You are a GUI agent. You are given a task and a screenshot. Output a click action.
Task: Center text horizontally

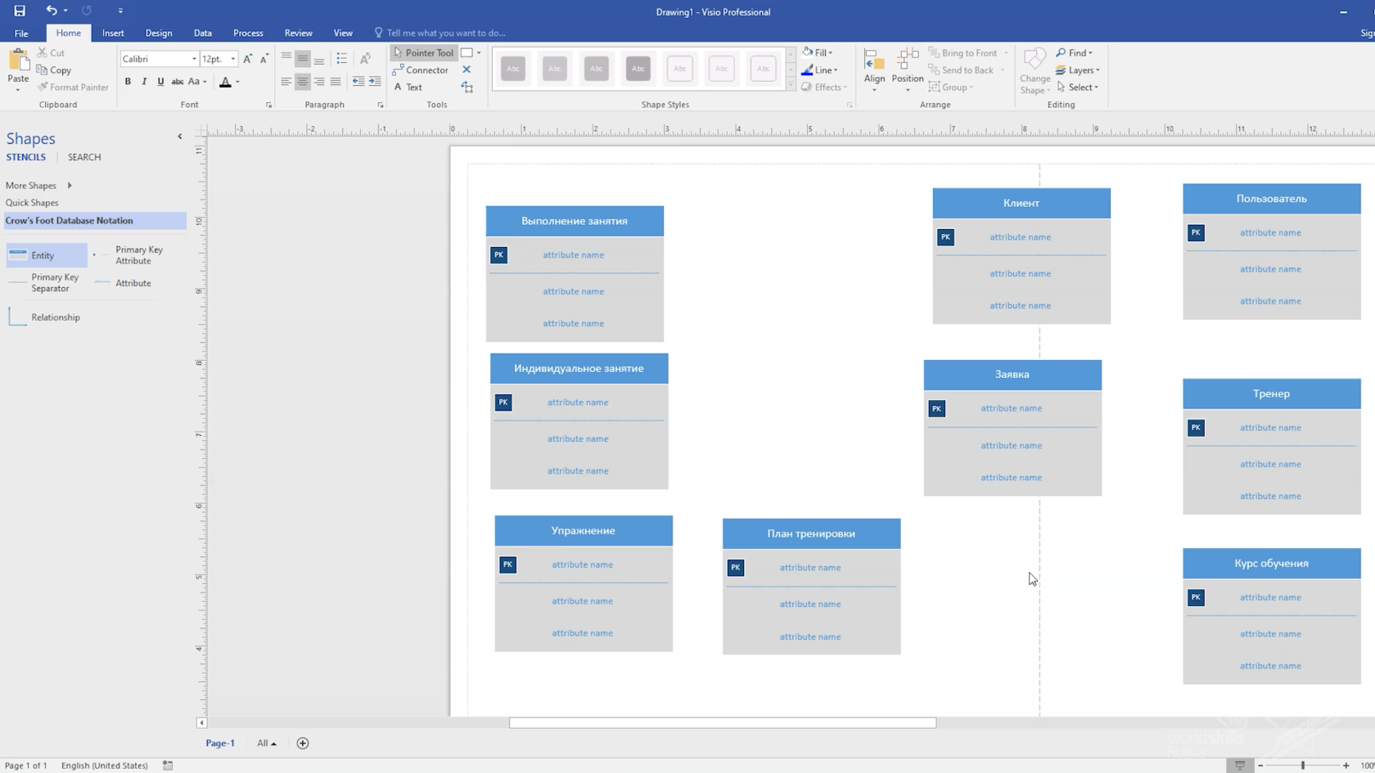[x=302, y=82]
